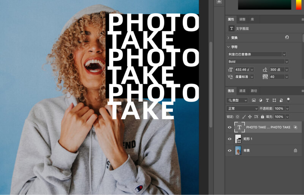Click the reset transform icon in Properties

287,38
